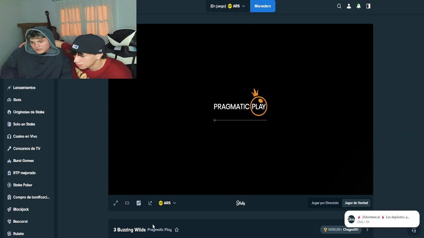Add 3 Buzzing Wilds to favorites star
424x238 pixels.
(177, 230)
